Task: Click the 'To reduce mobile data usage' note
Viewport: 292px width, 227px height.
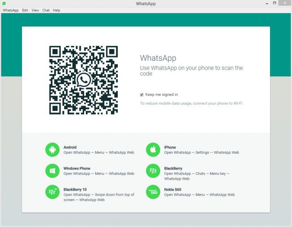Action: point(191,103)
